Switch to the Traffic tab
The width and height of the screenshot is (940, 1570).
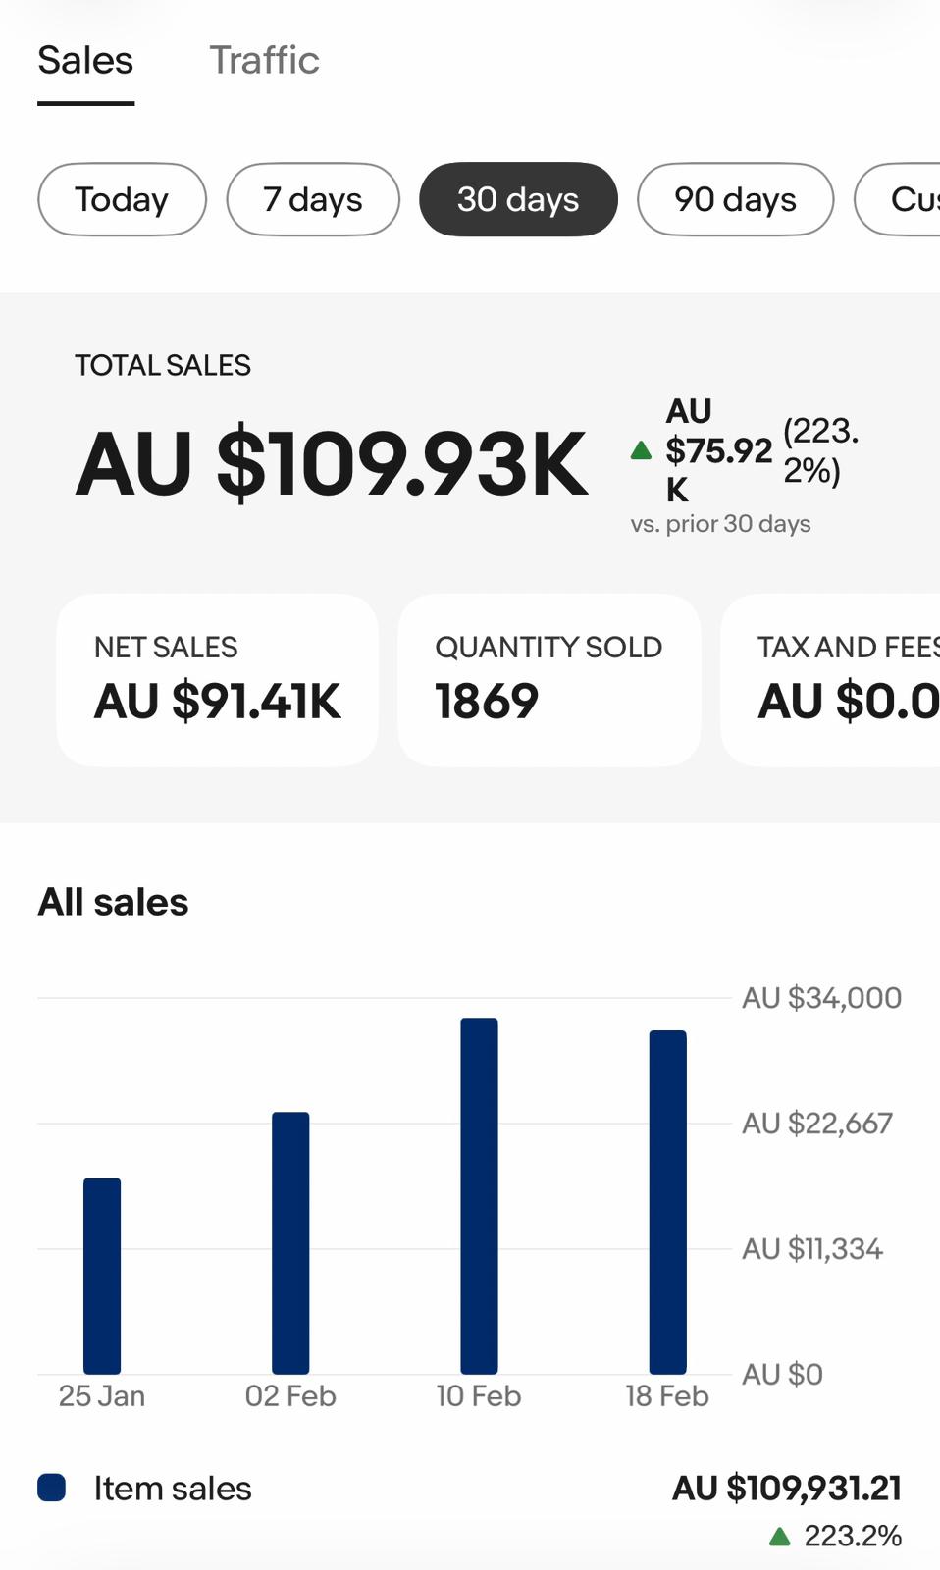tap(264, 61)
